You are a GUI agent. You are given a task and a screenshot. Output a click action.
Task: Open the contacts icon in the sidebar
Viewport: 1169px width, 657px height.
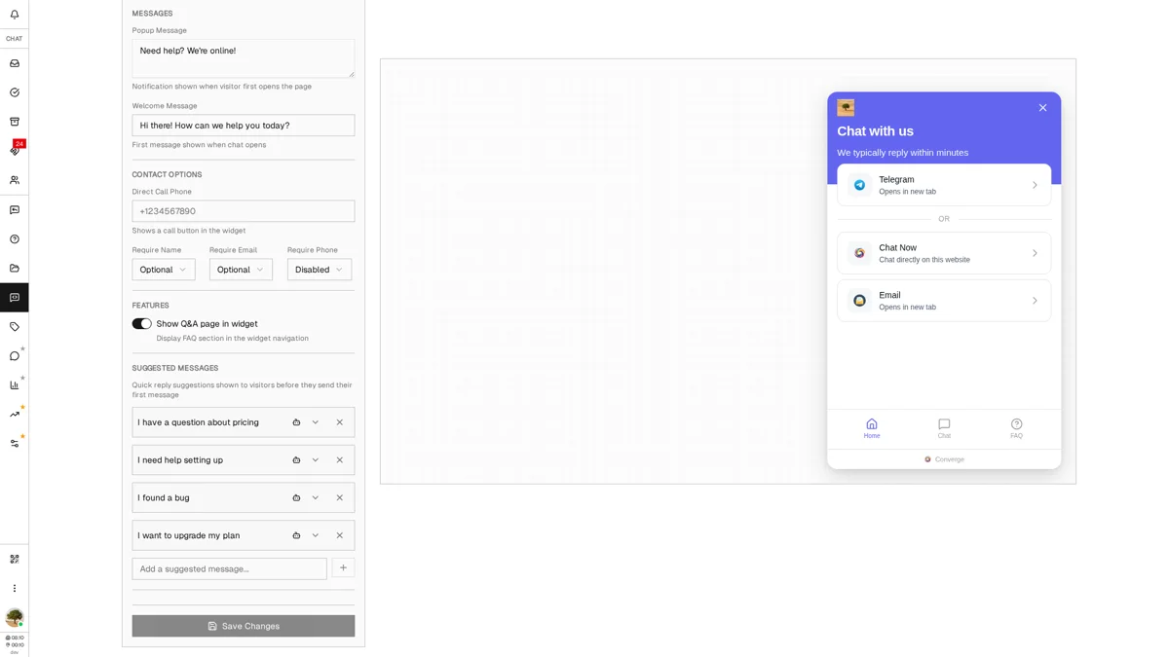pos(14,179)
